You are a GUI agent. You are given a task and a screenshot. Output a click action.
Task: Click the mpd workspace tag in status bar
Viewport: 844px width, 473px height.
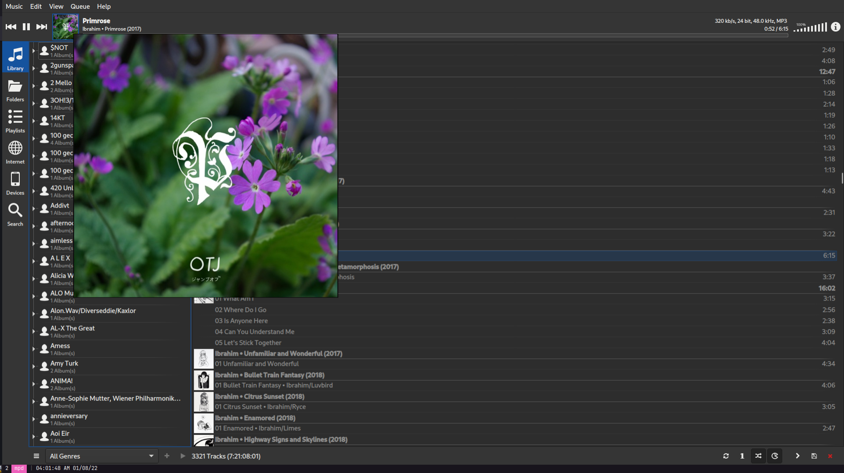(19, 468)
